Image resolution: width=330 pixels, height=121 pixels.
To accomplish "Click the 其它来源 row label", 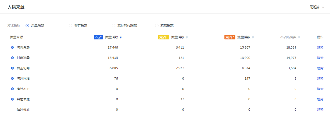I will tap(23, 99).
